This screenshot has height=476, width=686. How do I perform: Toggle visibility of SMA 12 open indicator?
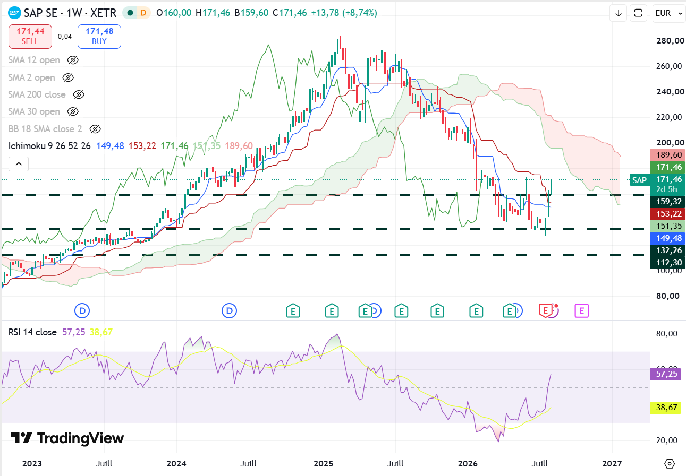[x=73, y=60]
